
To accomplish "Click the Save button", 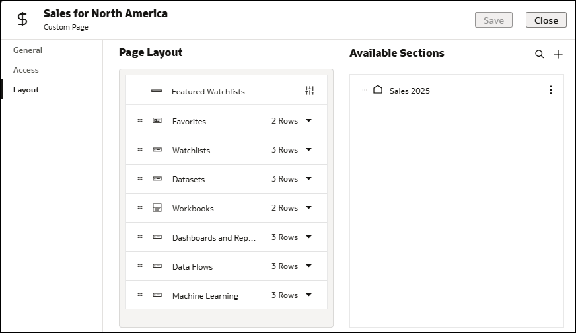I will click(493, 20).
